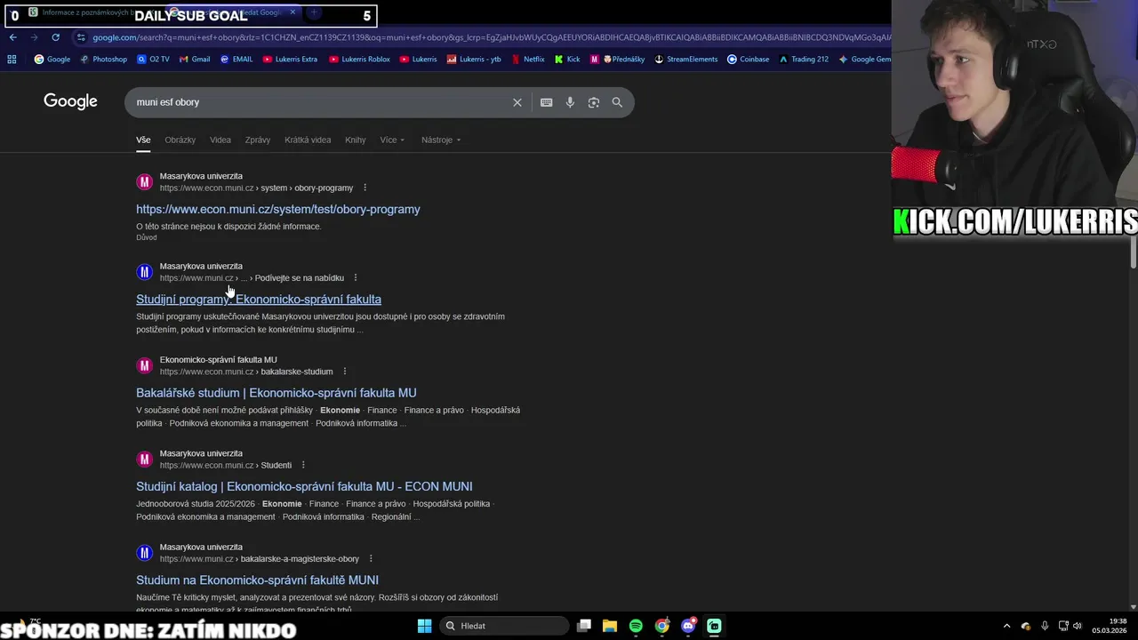
Task: Open File Explorer from the taskbar
Action: point(610,626)
